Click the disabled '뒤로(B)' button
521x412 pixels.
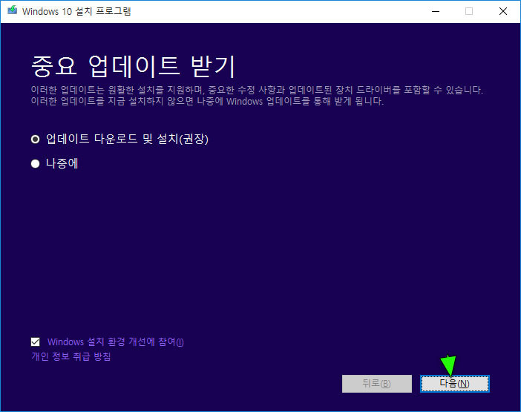click(377, 384)
